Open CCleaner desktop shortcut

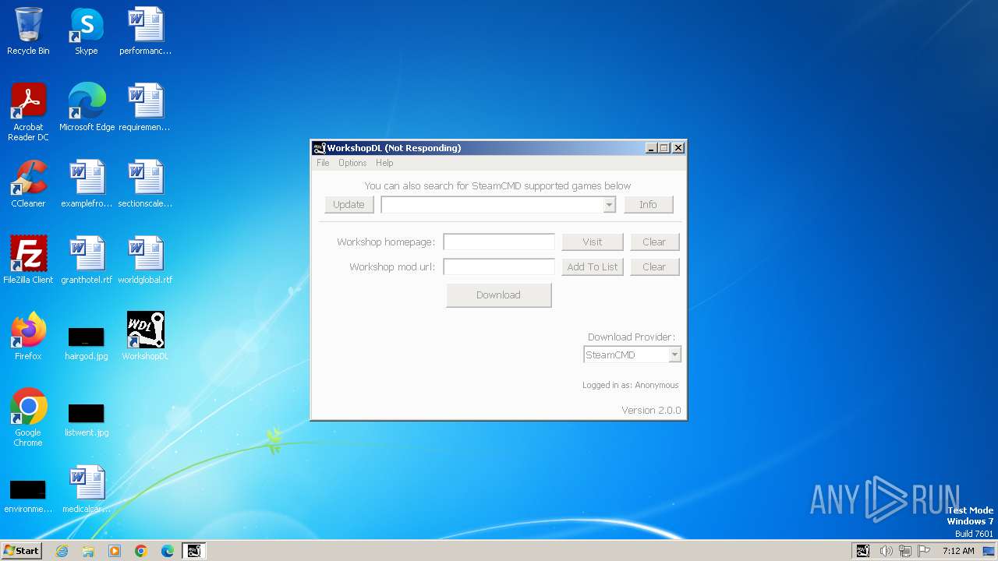click(x=28, y=184)
